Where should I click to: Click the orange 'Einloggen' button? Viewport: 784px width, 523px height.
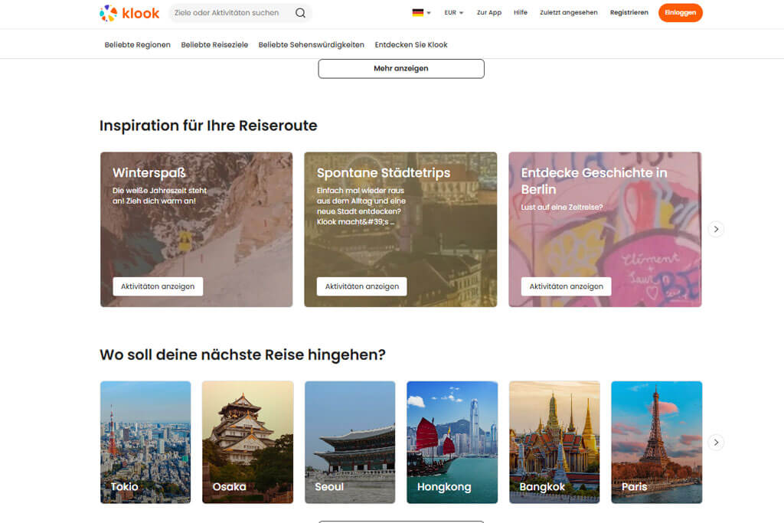coord(680,12)
